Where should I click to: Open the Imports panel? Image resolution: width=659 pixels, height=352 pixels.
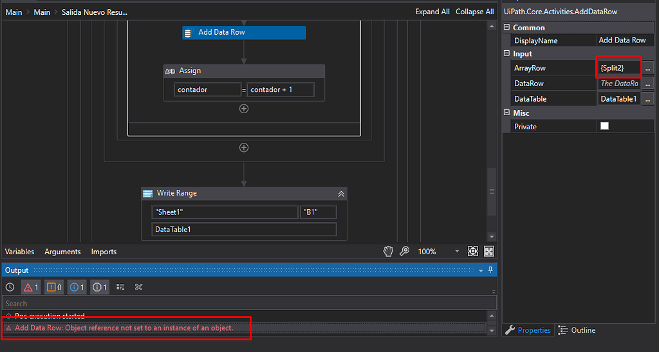click(104, 252)
